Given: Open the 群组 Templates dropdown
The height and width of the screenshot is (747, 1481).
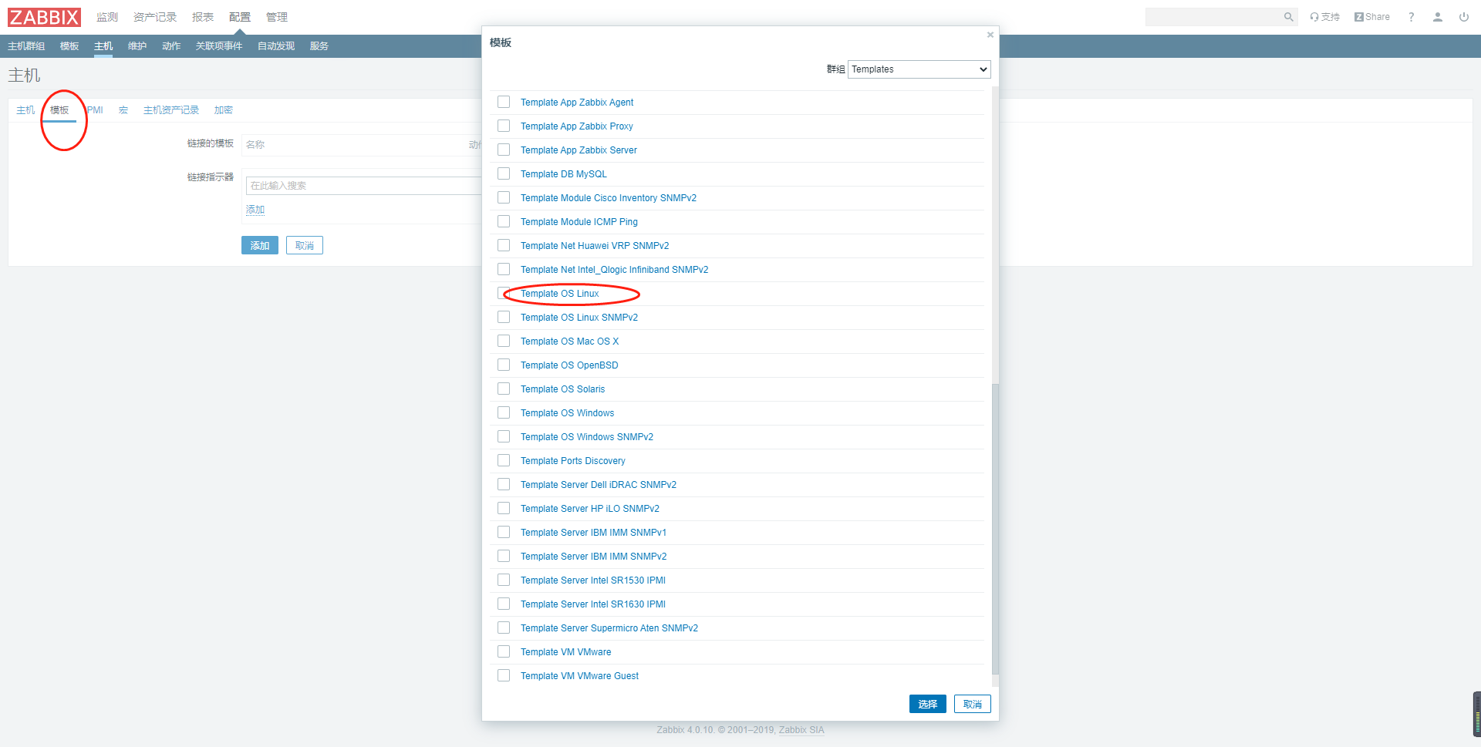Looking at the screenshot, I should pos(919,69).
